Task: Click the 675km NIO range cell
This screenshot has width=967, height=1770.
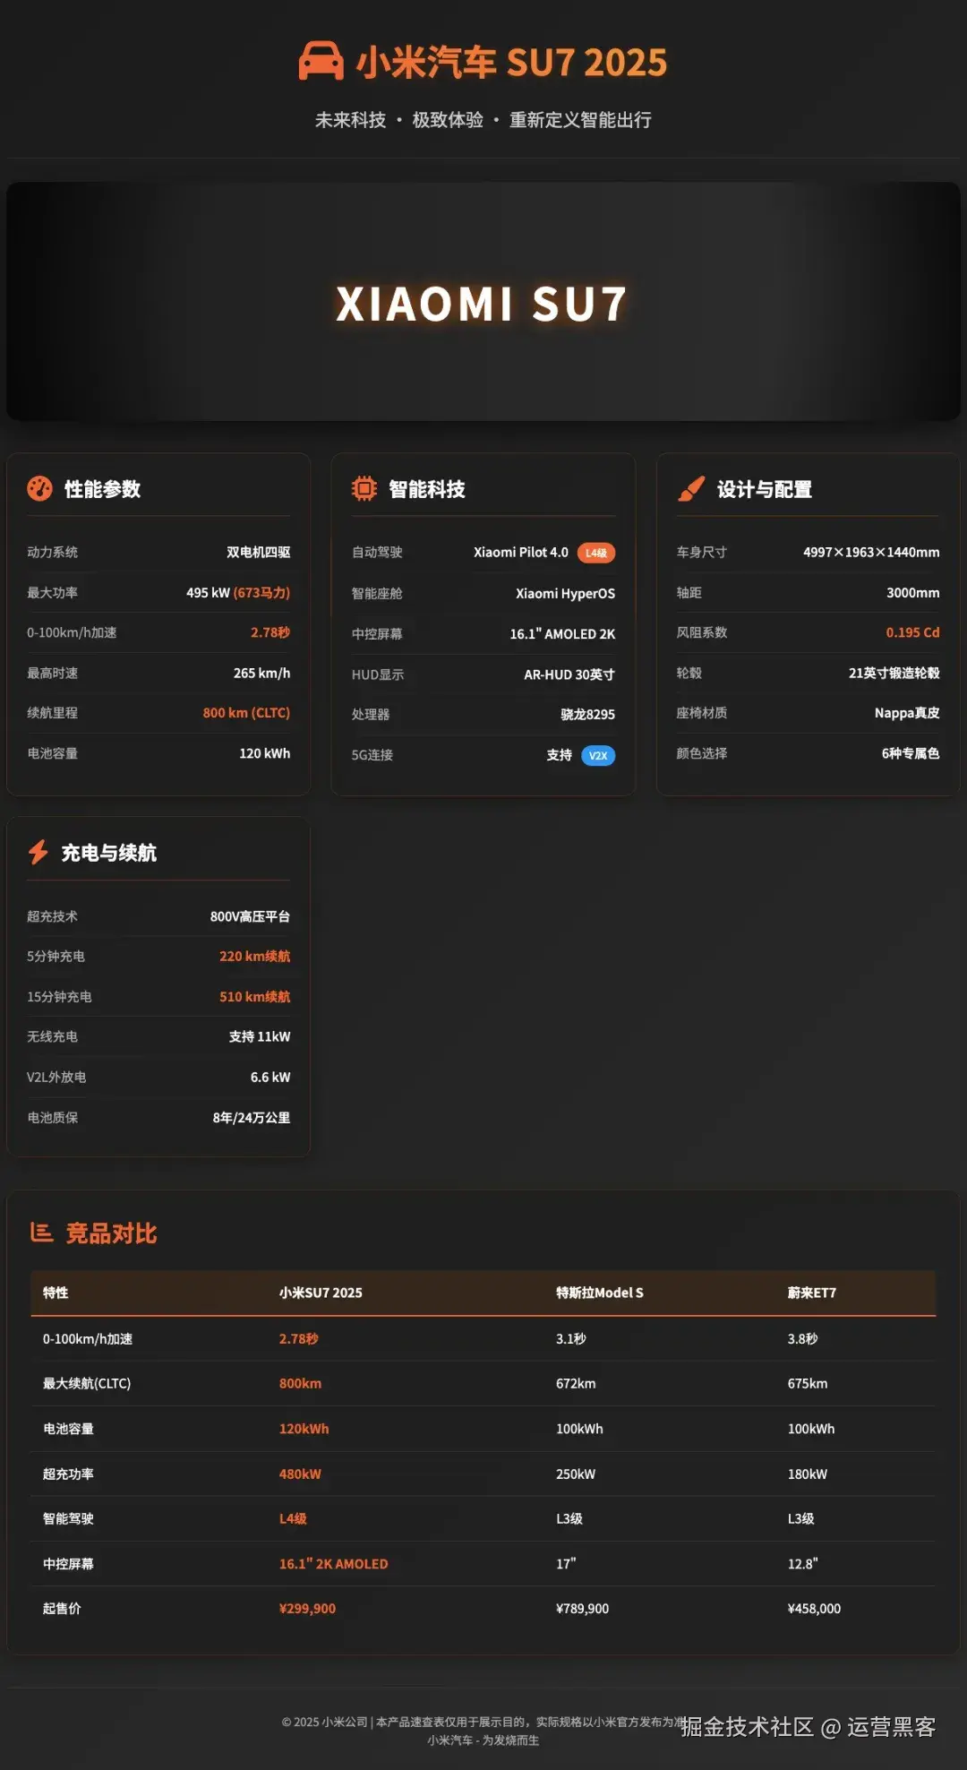Action: 808,1384
